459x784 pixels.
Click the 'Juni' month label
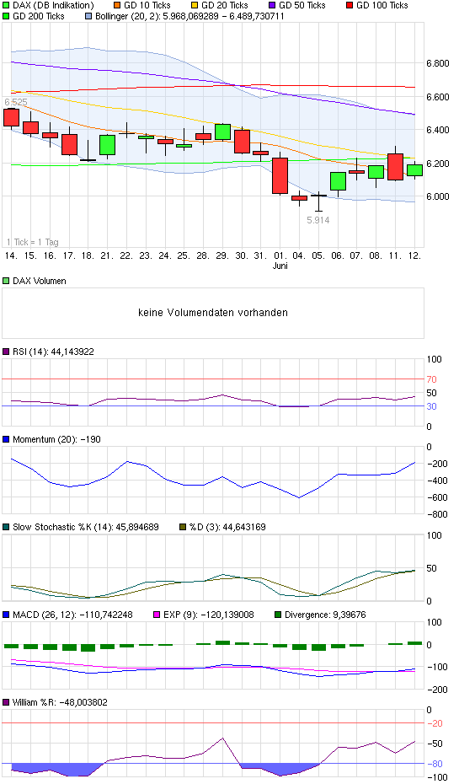click(x=280, y=266)
